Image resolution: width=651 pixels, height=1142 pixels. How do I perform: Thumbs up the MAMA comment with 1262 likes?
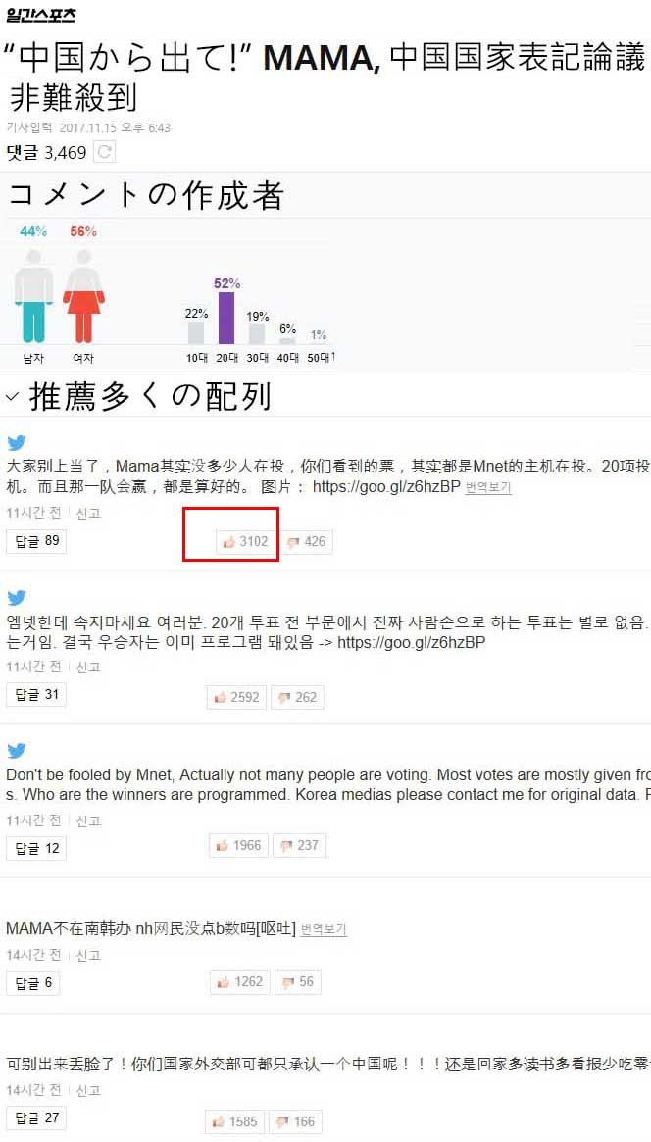(239, 982)
